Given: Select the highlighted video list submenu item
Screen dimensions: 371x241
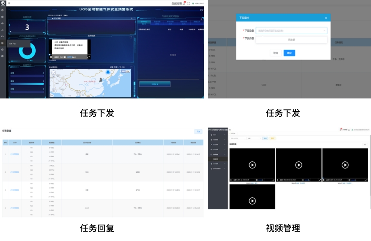Looking at the screenshot, I should pos(218,159).
